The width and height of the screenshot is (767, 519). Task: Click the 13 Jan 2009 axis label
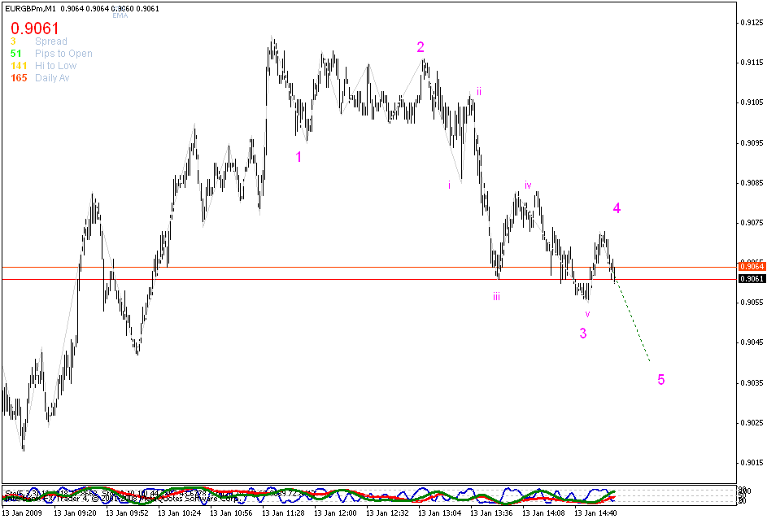(x=24, y=512)
